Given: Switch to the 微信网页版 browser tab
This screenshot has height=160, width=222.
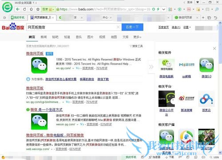Looking at the screenshot, I should coord(185,18).
